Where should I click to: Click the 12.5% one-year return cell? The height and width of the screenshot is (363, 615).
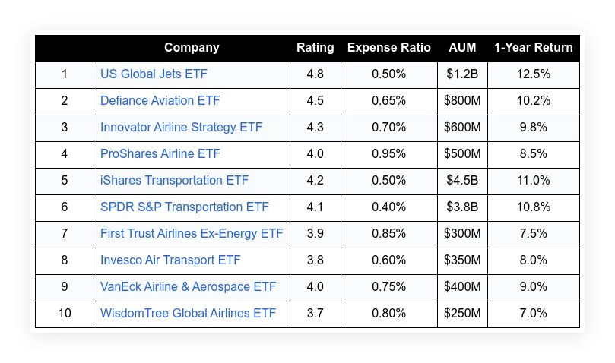pyautogui.click(x=533, y=74)
